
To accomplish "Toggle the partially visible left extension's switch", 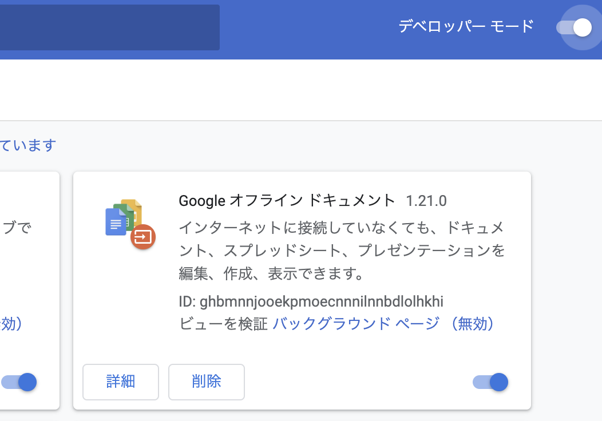I will click(19, 382).
